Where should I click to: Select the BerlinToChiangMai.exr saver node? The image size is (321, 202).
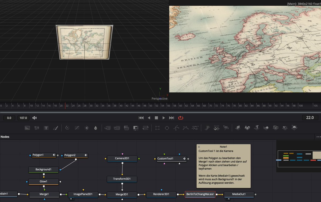(200, 194)
